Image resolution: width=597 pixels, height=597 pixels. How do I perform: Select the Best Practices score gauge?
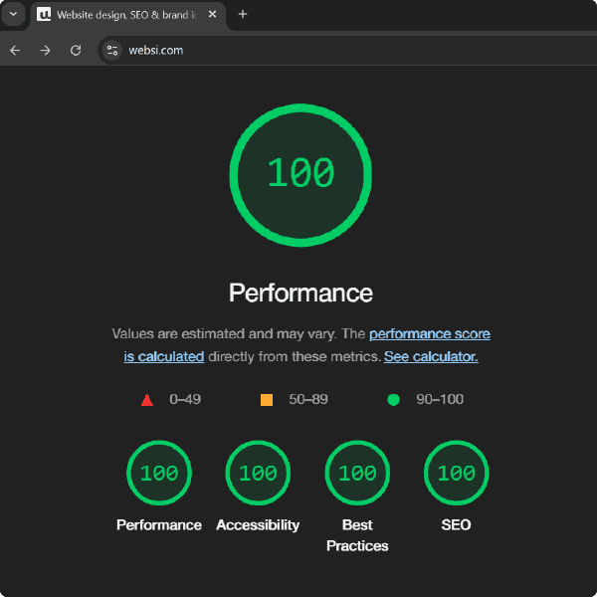(357, 473)
